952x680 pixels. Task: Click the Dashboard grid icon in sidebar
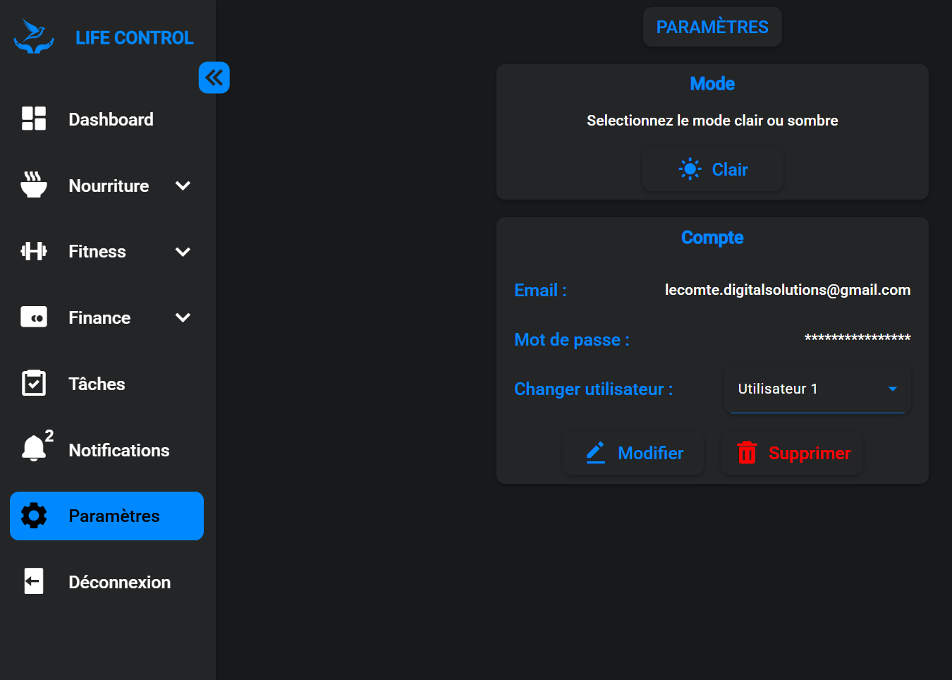(33, 119)
